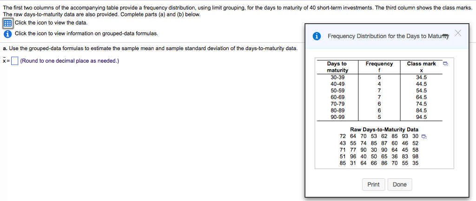Image resolution: width=476 pixels, height=201 pixels.
Task: Click the Done button
Action: coord(399,185)
